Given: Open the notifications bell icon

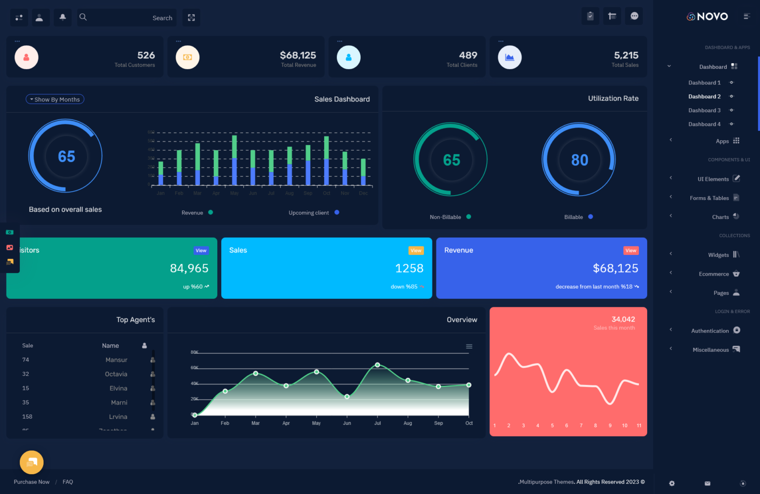Looking at the screenshot, I should coord(62,17).
